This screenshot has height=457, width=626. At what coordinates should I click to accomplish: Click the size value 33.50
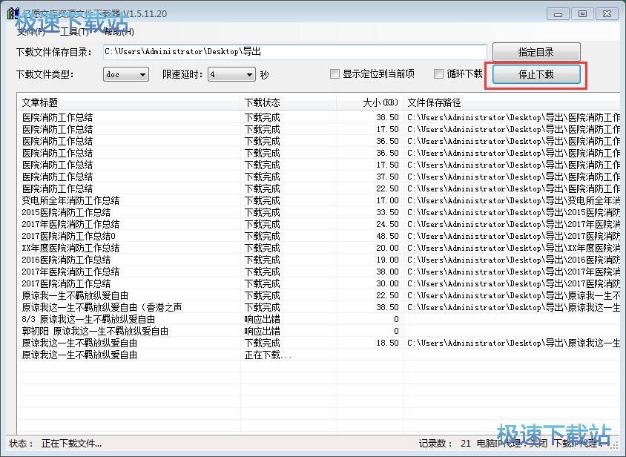tap(387, 212)
